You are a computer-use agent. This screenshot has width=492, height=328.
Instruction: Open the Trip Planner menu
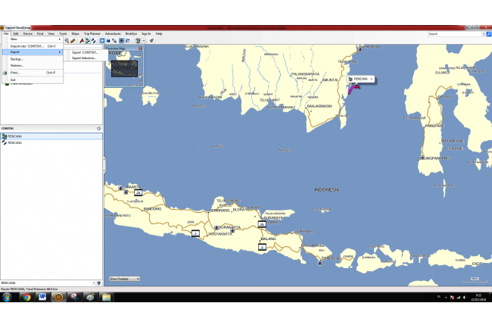[92, 33]
